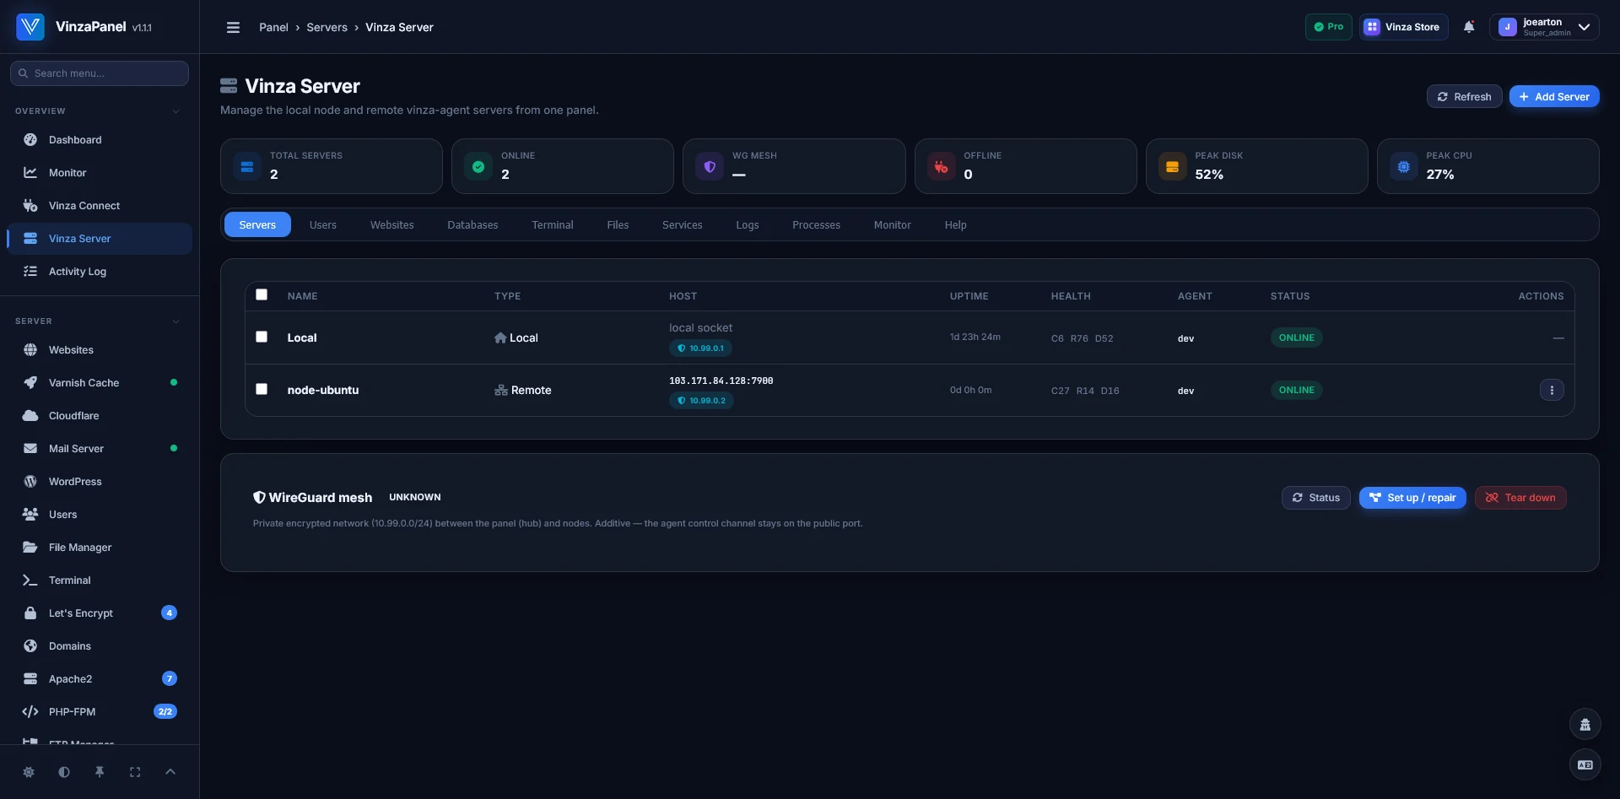The image size is (1620, 799).
Task: Toggle the contrast theme icon in sidebar footer
Action: [x=64, y=772]
